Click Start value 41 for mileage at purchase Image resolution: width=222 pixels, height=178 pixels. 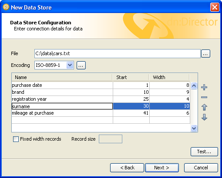pos(131,113)
